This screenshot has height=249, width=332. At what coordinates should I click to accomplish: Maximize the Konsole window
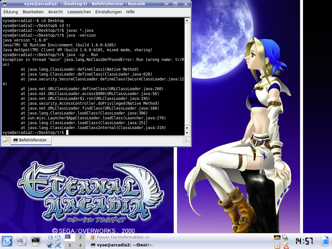coord(175,4)
